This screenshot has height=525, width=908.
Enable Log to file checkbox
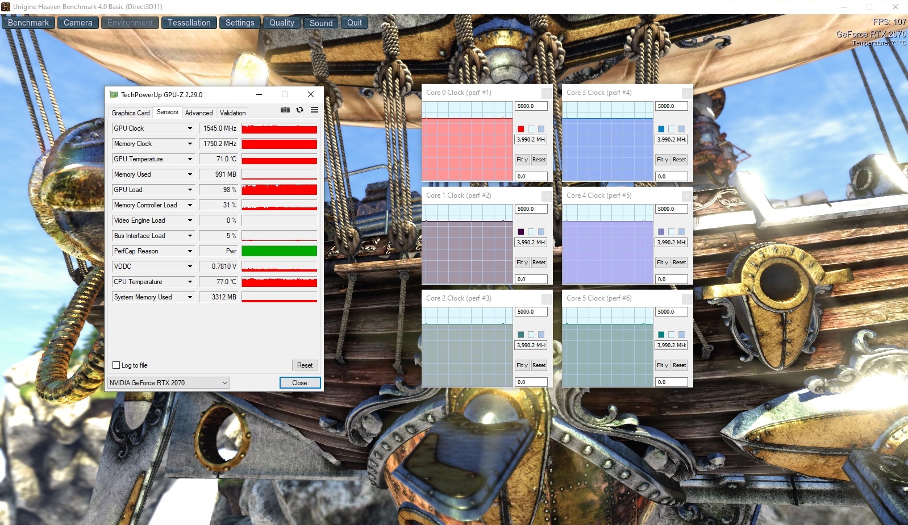(116, 365)
